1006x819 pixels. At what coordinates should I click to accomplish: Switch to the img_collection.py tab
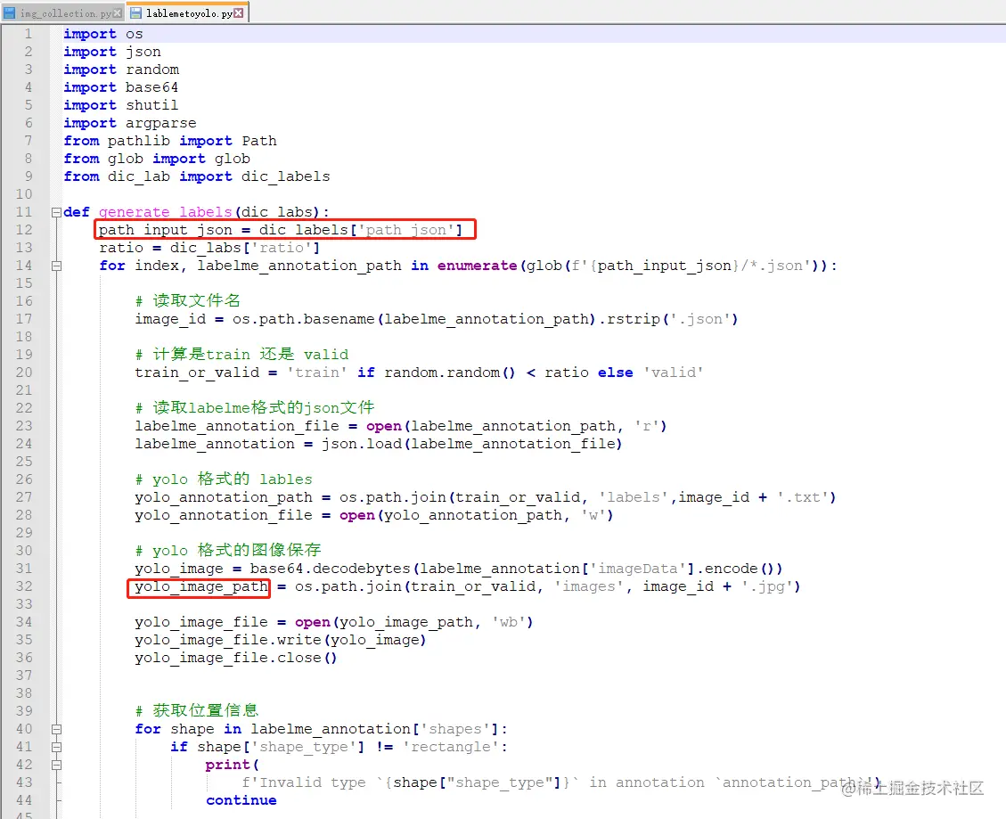coord(62,12)
